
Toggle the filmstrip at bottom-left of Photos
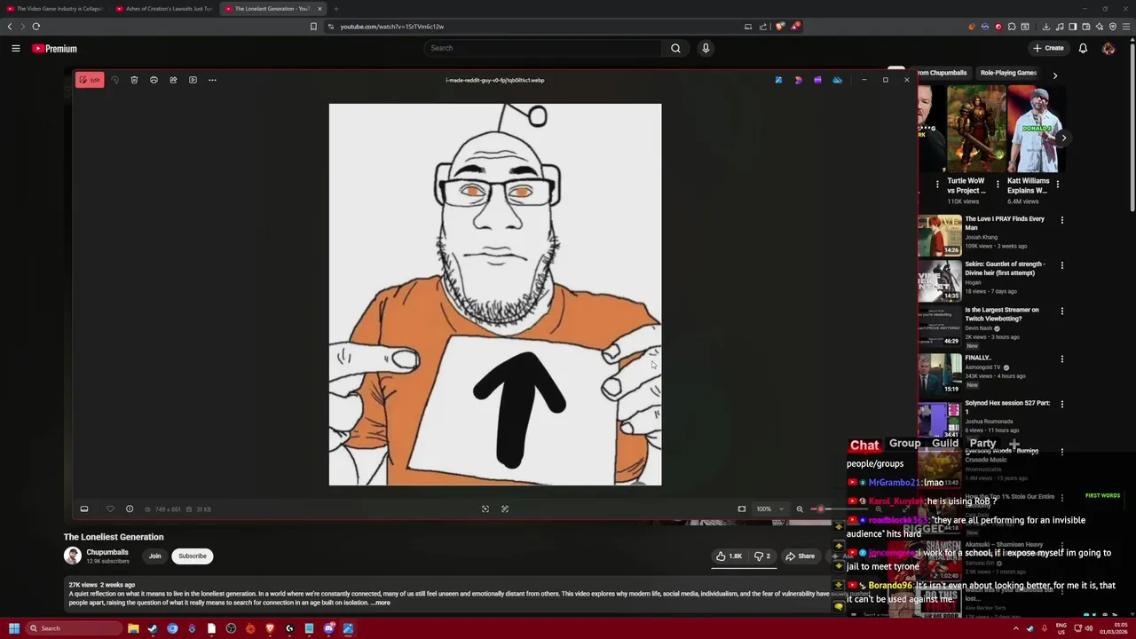point(84,509)
